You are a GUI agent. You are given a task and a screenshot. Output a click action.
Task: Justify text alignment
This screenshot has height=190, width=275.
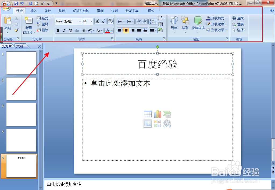(x=139, y=30)
